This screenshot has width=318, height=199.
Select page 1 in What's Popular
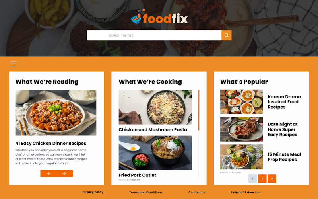(x=252, y=179)
